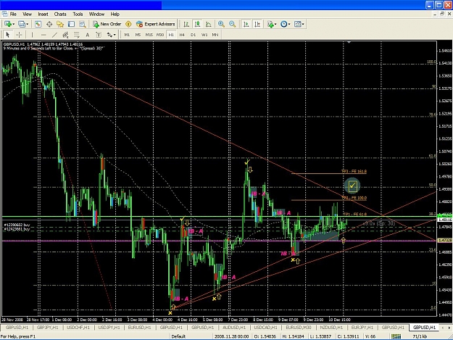Viewport: 453px width, 340px height.
Task: Set timeframe to W1
Action: click(204, 35)
